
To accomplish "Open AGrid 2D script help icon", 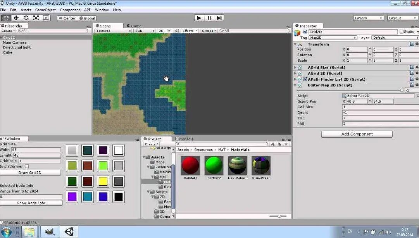I will (412, 73).
